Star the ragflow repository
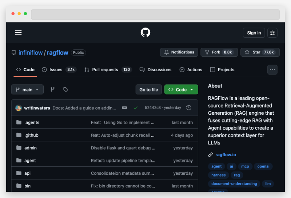The width and height of the screenshot is (291, 198). click(260, 52)
